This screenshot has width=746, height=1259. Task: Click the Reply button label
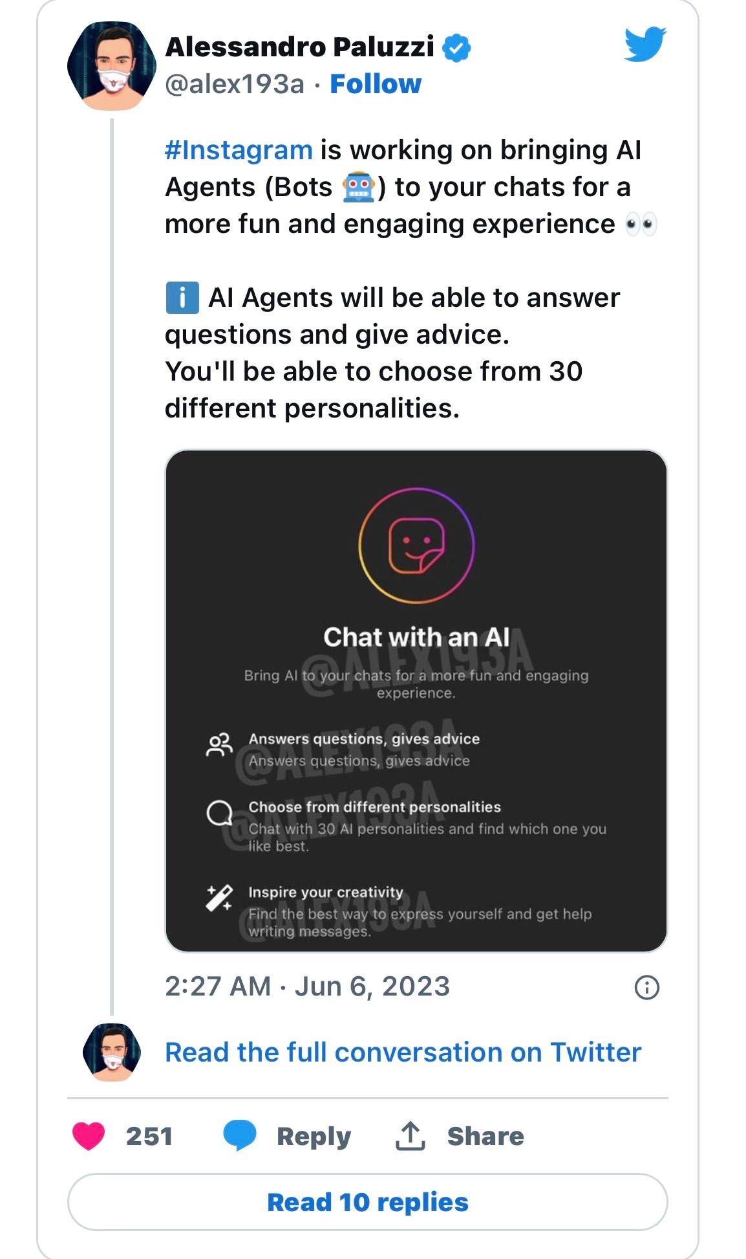pos(314,1137)
